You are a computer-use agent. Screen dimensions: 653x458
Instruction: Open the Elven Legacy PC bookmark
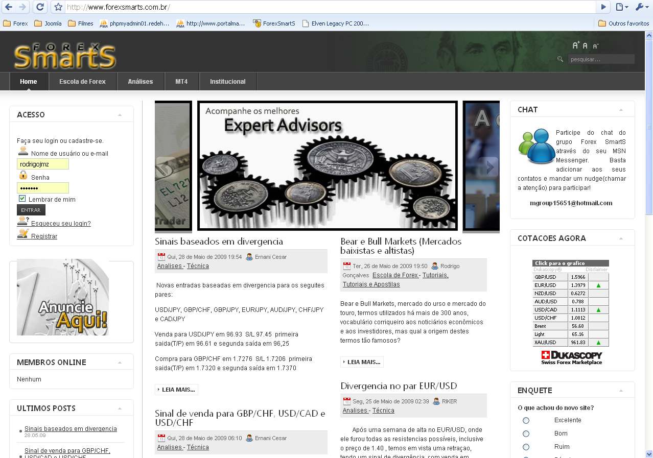pos(336,23)
